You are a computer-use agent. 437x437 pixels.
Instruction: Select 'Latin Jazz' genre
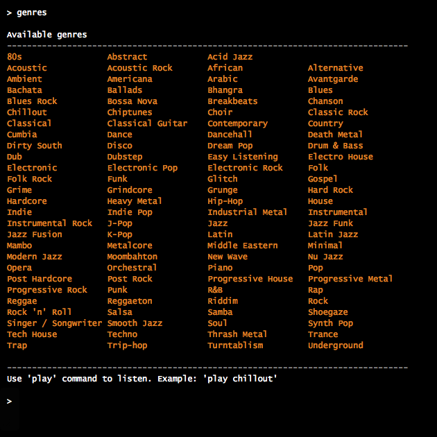(333, 234)
